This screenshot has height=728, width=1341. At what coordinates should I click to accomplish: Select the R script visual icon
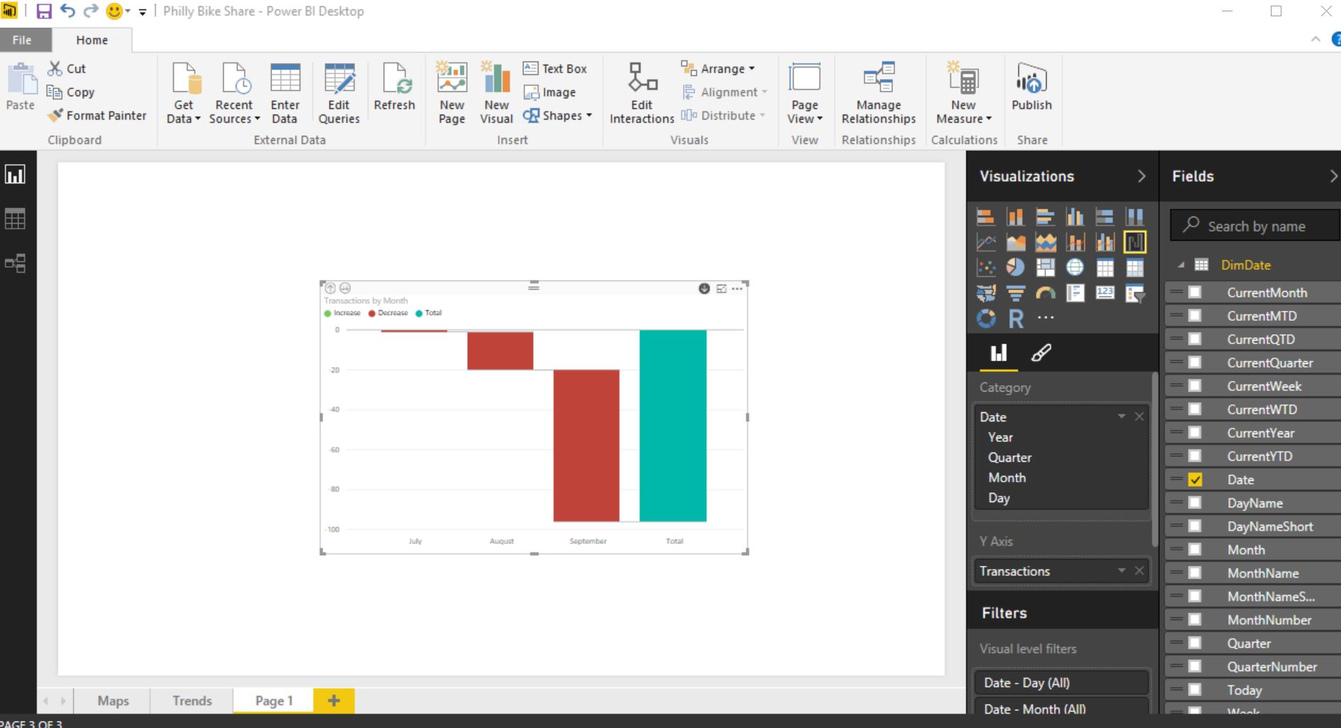1016,319
